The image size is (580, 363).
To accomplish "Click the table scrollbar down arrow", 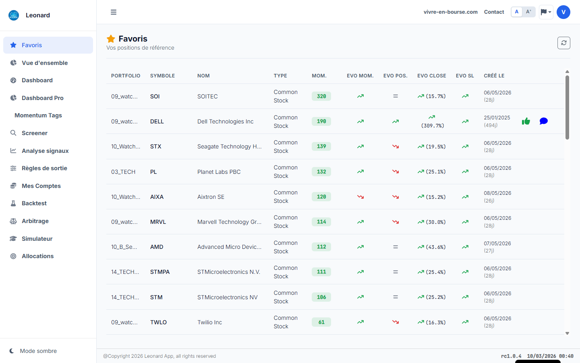I will tap(567, 334).
